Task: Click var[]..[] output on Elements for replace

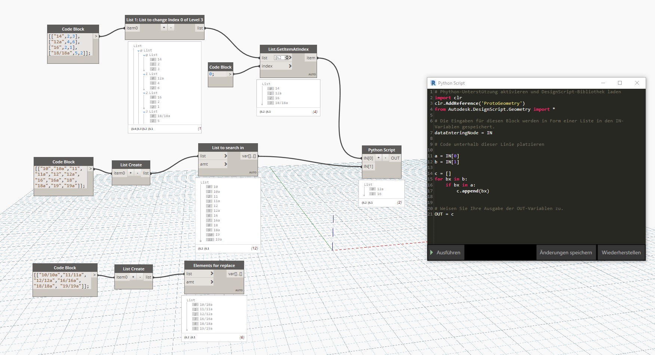Action: tap(235, 274)
